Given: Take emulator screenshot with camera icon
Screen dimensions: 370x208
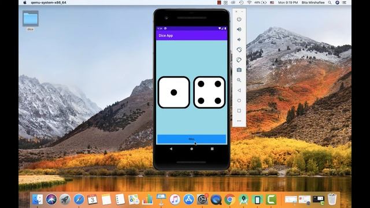Looking at the screenshot, I should [x=239, y=70].
